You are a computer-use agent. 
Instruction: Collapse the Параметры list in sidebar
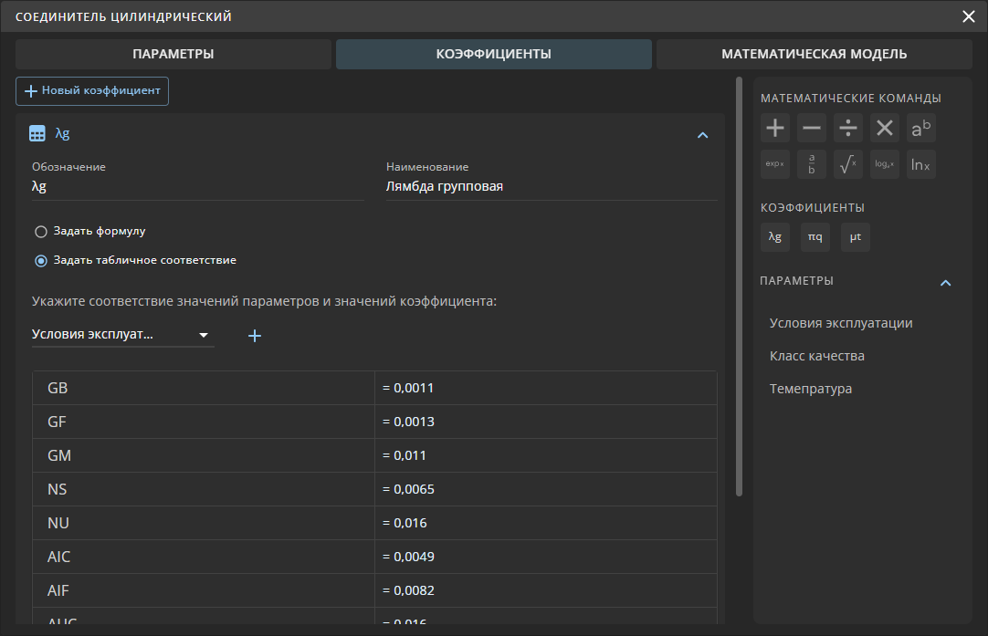[945, 283]
